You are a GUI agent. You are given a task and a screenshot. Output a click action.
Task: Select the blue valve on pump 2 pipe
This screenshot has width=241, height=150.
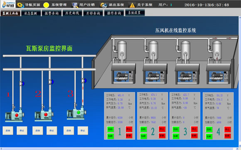point(52,82)
